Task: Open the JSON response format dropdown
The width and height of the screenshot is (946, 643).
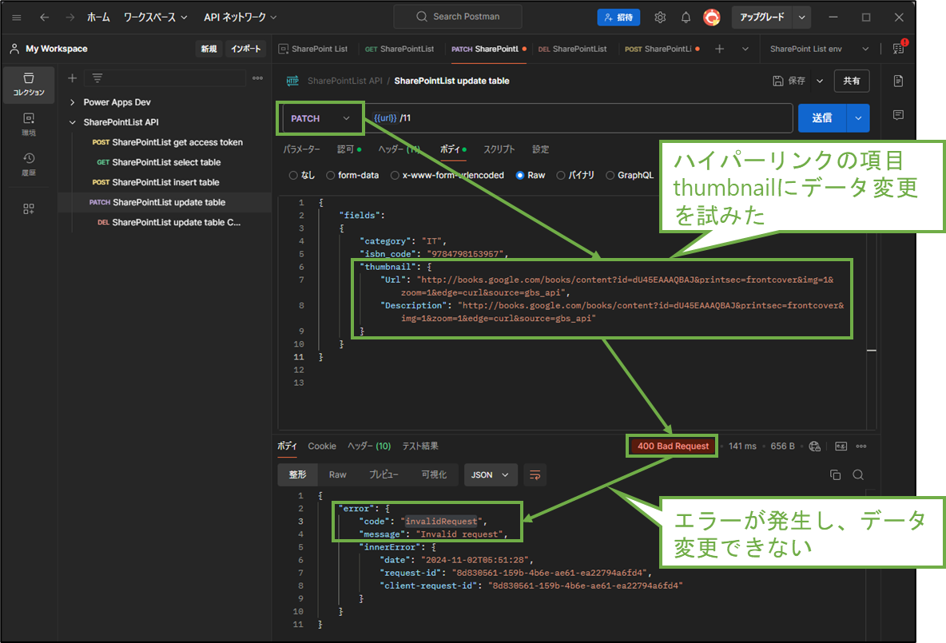Action: (491, 474)
